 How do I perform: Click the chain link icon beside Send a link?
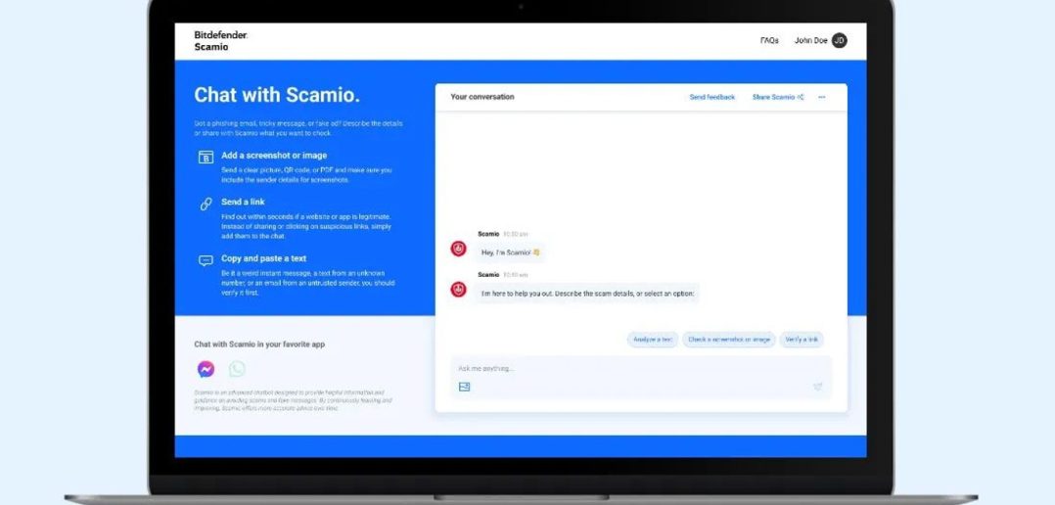(206, 204)
